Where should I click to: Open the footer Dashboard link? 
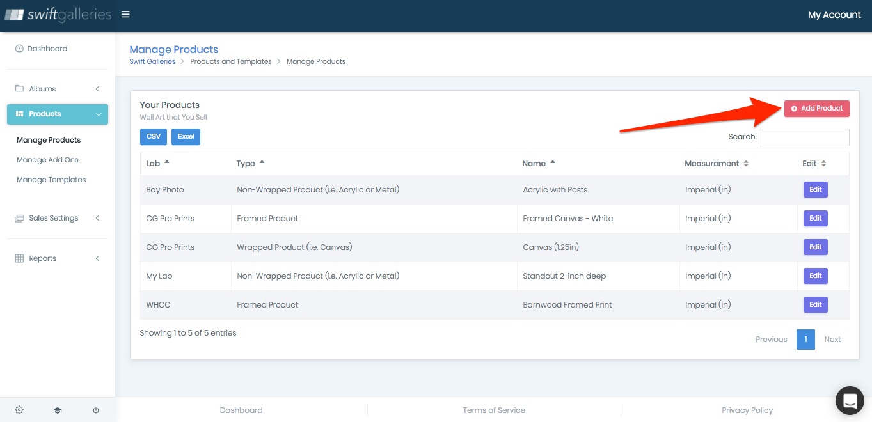[241, 410]
